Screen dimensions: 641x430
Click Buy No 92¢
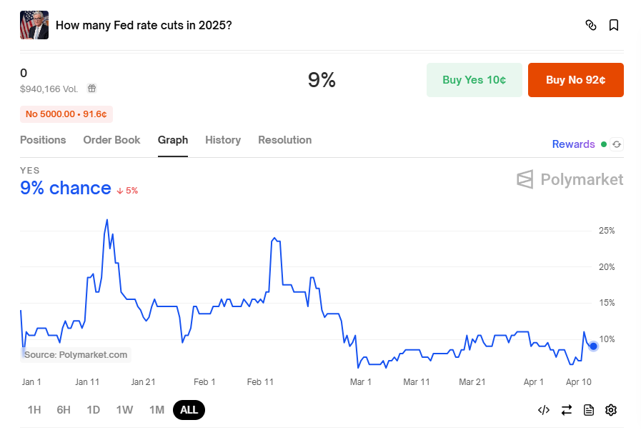575,80
